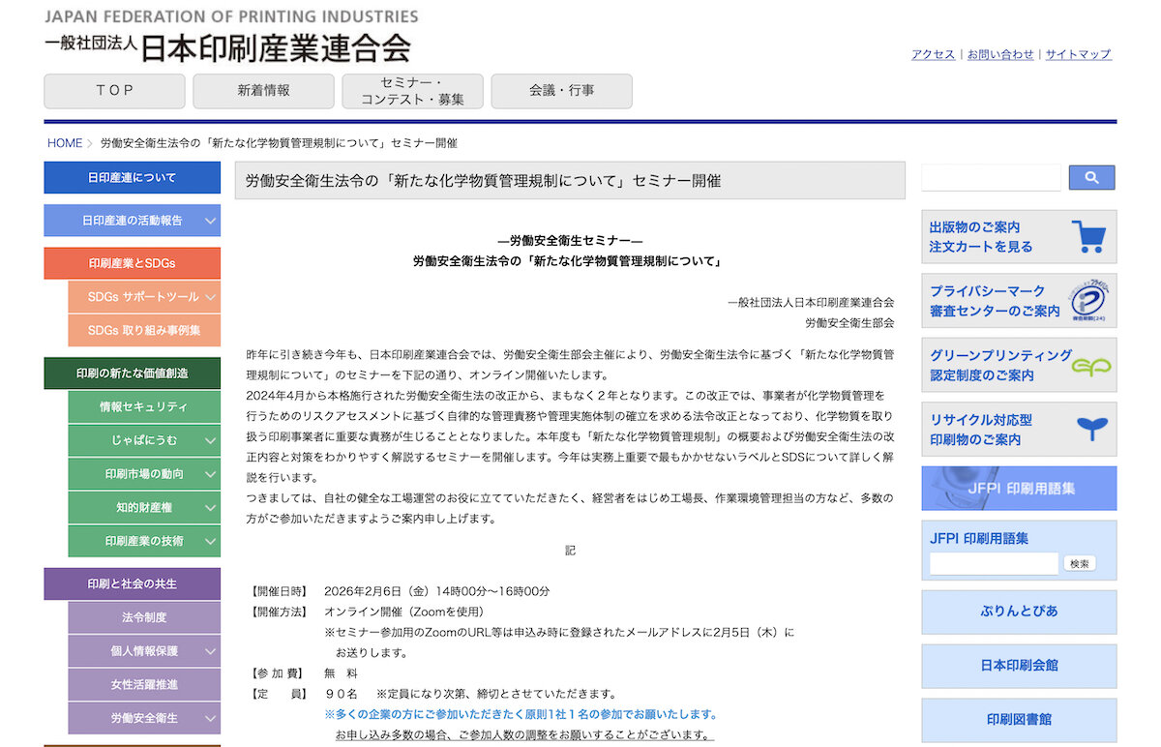Image resolution: width=1161 pixels, height=747 pixels.
Task: Click the blue sprout recycle icon
Action: click(1092, 429)
